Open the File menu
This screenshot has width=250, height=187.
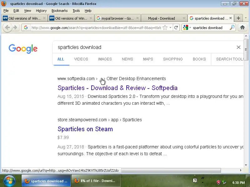click(x=6, y=11)
